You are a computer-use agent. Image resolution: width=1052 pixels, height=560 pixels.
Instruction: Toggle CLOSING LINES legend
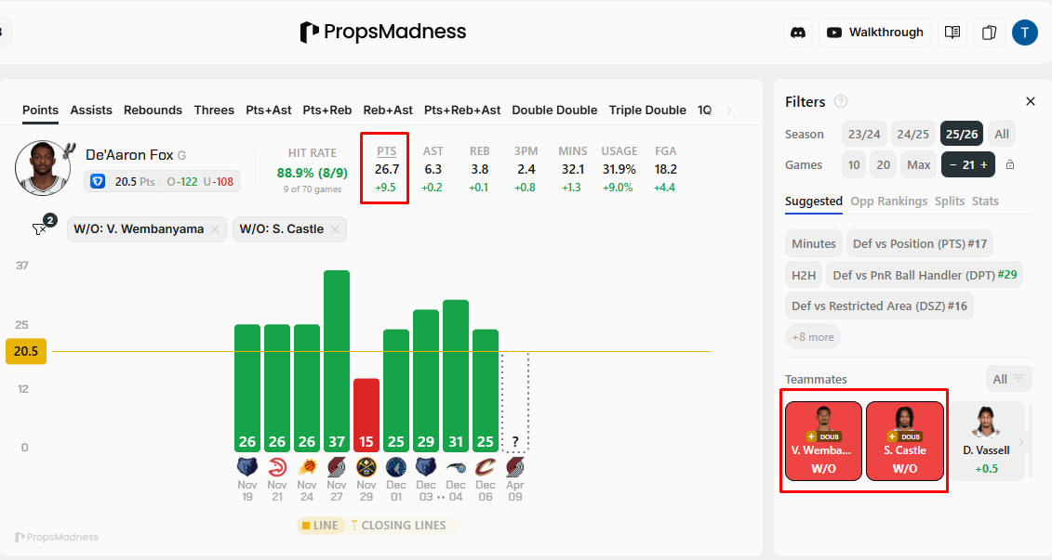click(403, 526)
